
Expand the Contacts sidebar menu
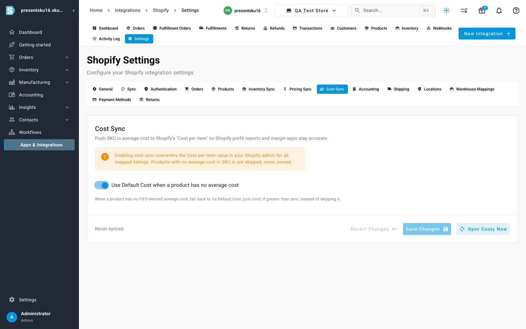67,120
